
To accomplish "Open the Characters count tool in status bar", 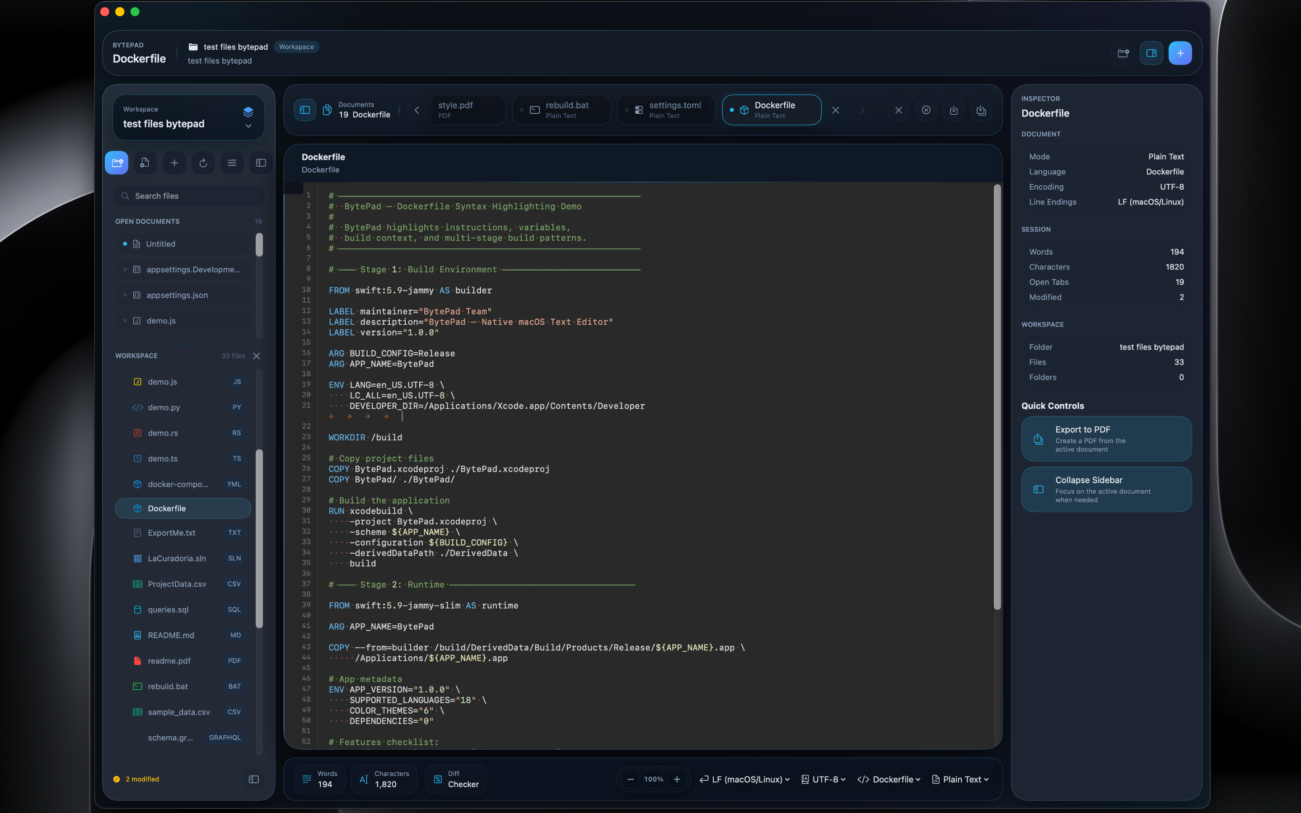I will 364,779.
